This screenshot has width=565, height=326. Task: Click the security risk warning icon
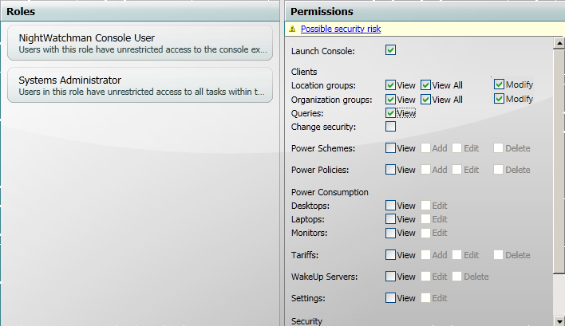coord(293,29)
